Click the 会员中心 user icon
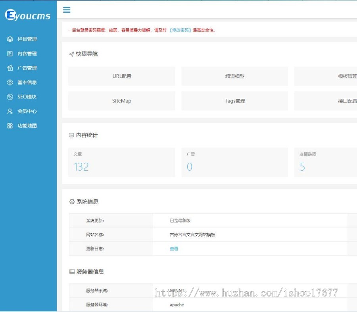This screenshot has height=312, width=357. point(10,111)
